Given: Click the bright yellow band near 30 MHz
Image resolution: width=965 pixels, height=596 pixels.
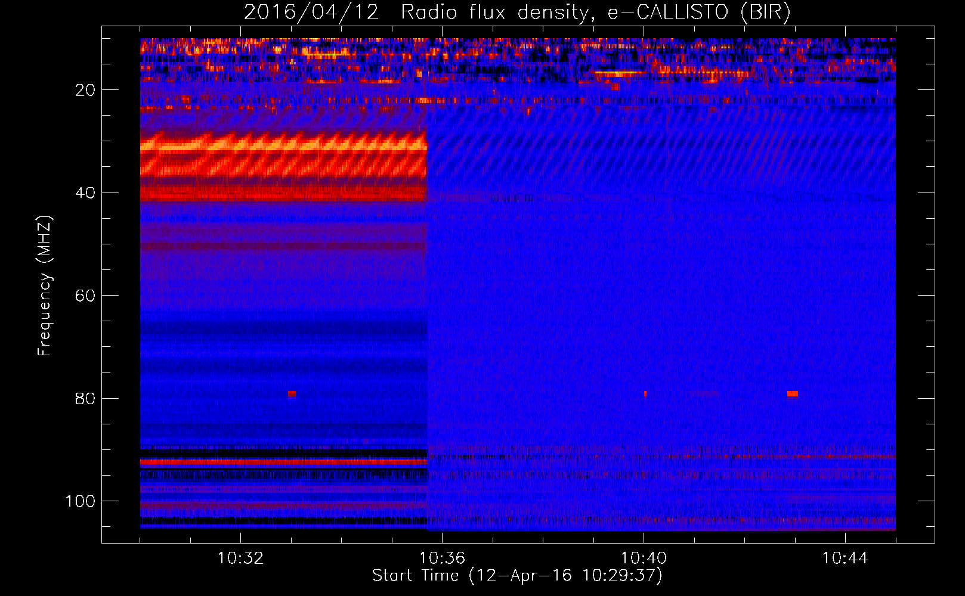Looking at the screenshot, I should pos(284,146).
